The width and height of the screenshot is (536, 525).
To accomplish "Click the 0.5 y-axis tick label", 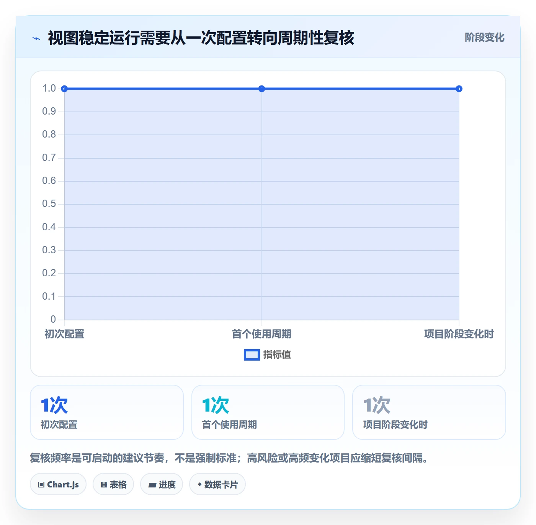I will pyautogui.click(x=49, y=204).
